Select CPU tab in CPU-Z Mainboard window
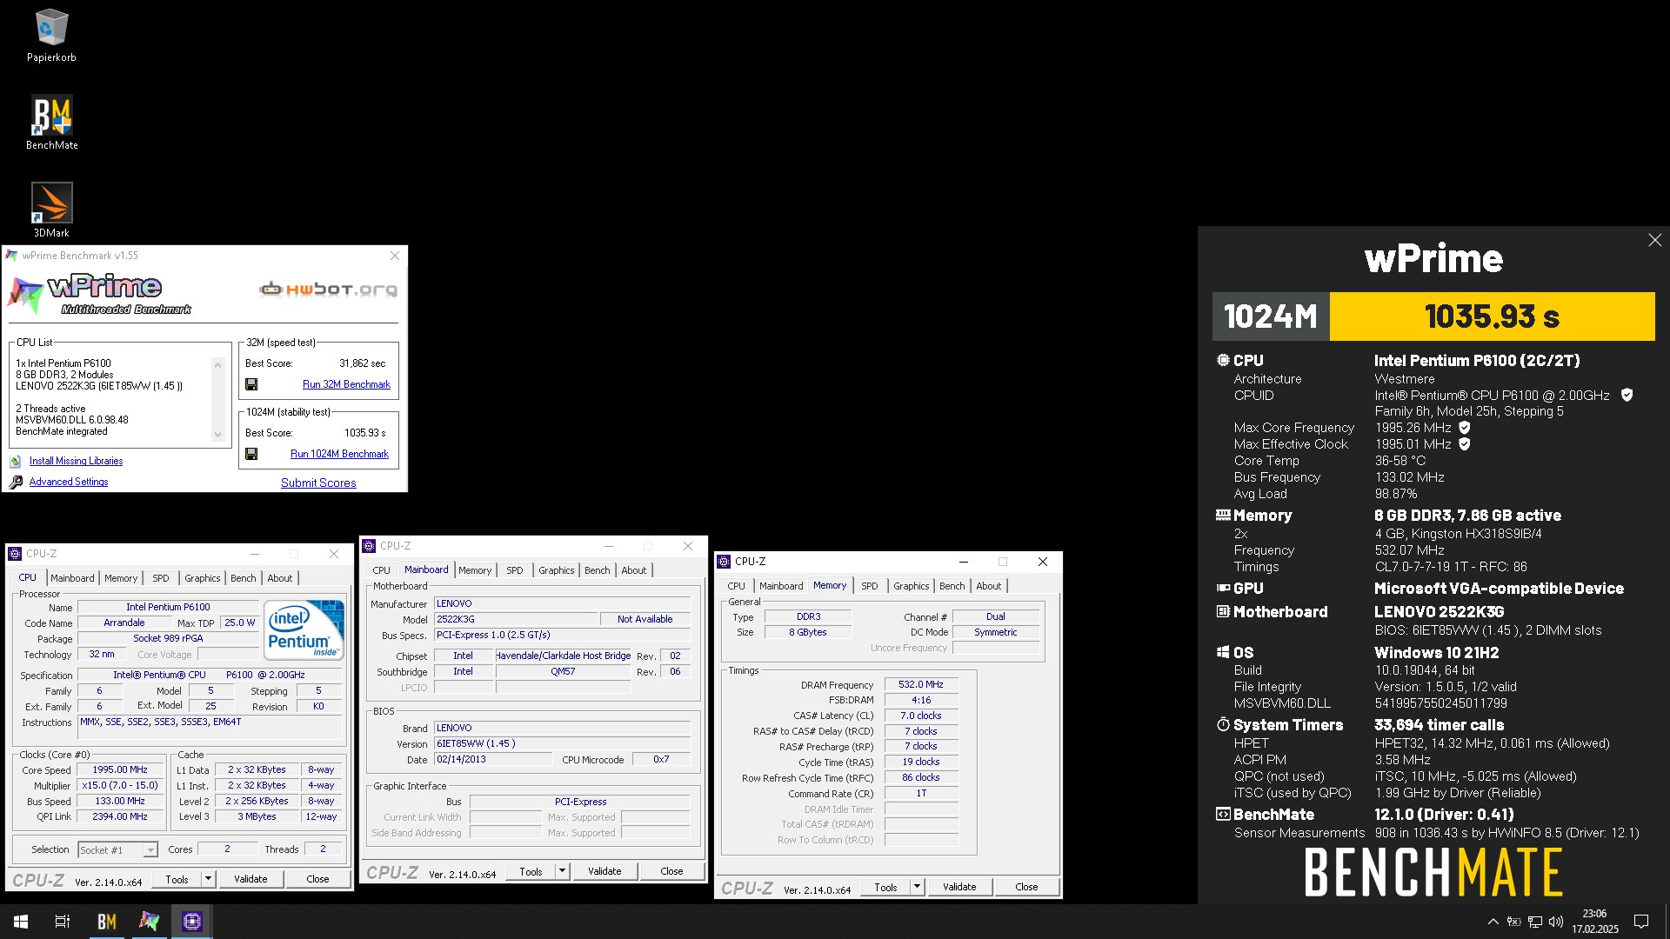The image size is (1670, 939). [381, 570]
